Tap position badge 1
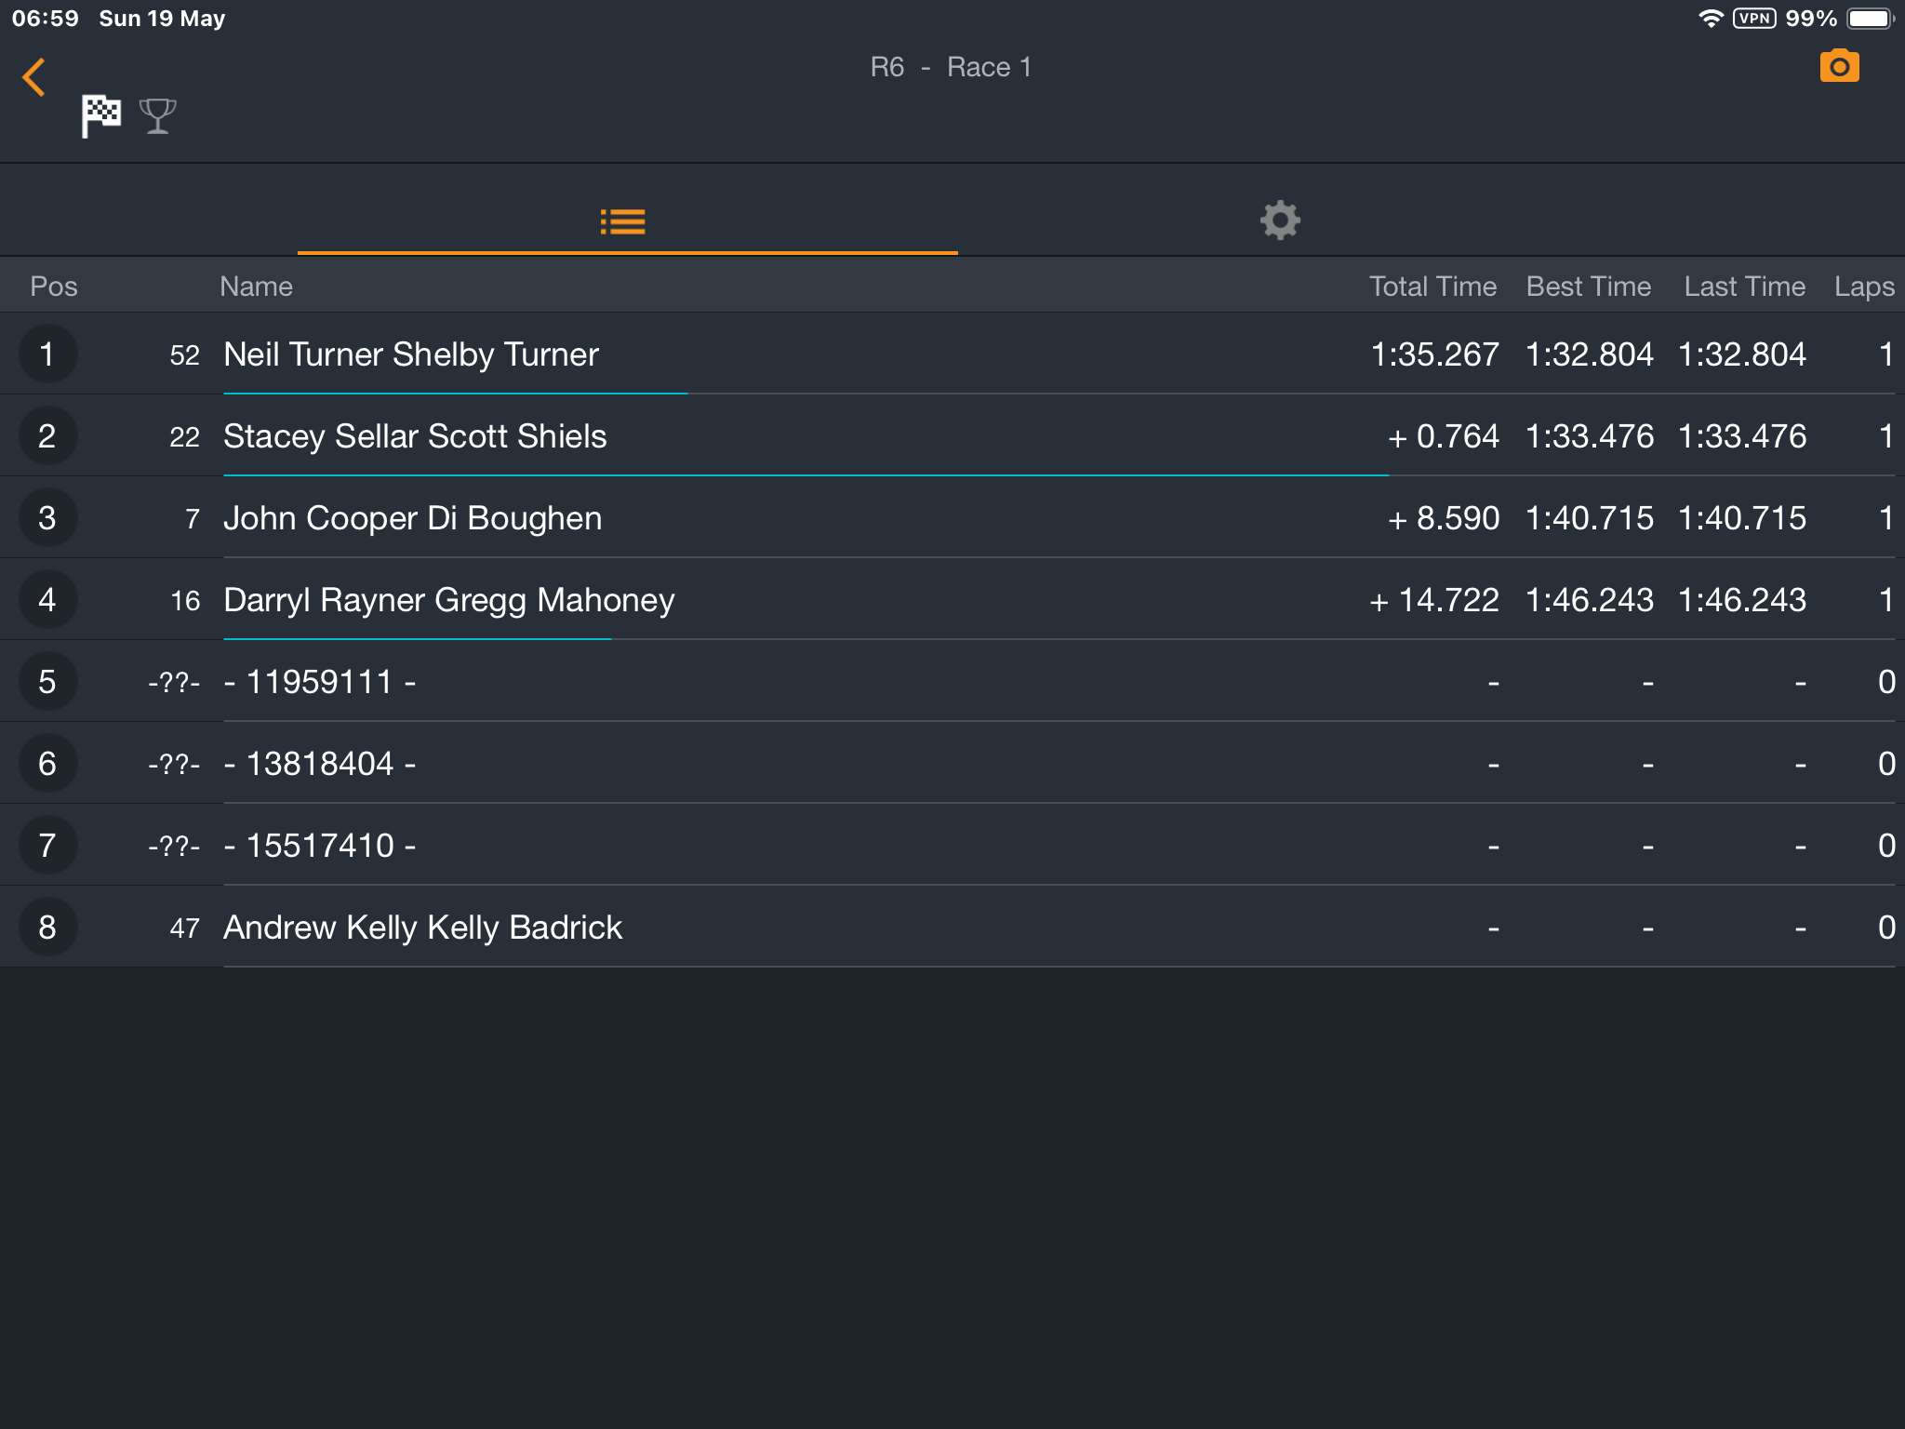Viewport: 1905px width, 1429px height. click(47, 354)
